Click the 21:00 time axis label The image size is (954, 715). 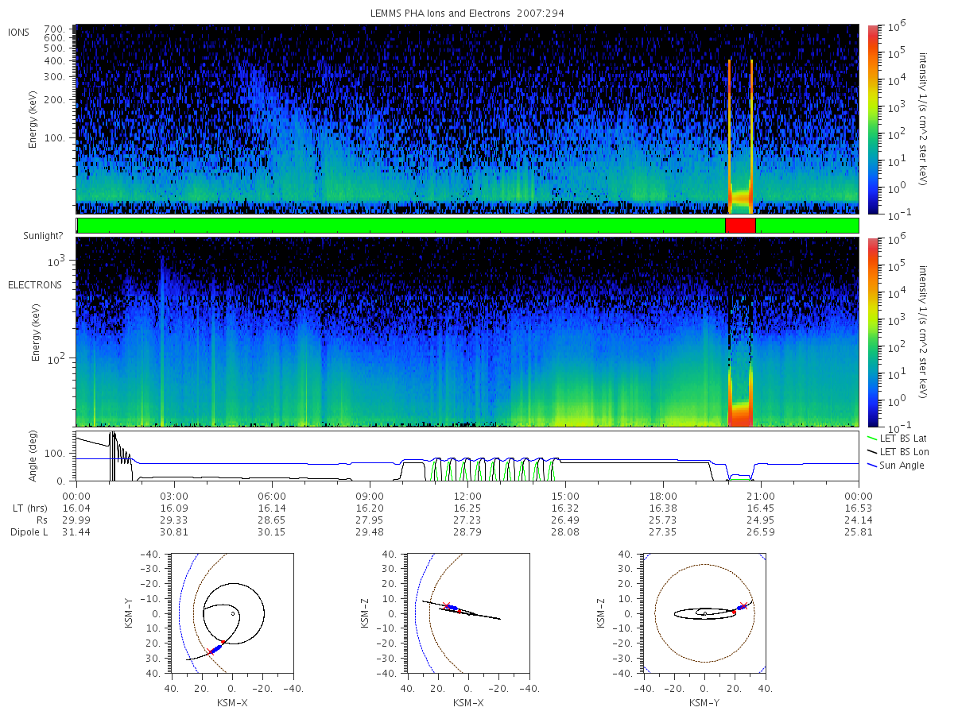coord(761,495)
